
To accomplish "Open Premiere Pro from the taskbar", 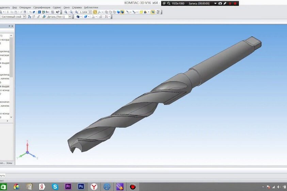I will tap(68, 187).
